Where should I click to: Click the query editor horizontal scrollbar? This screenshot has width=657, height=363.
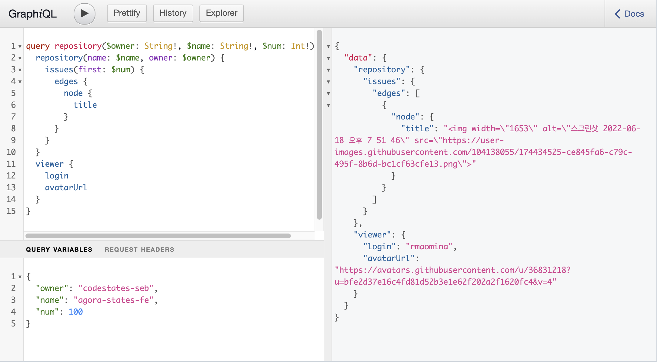tap(158, 236)
